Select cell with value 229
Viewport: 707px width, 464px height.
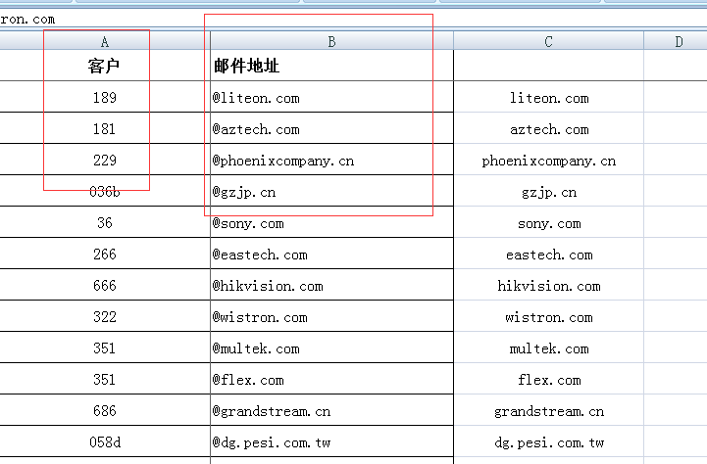[x=105, y=160]
